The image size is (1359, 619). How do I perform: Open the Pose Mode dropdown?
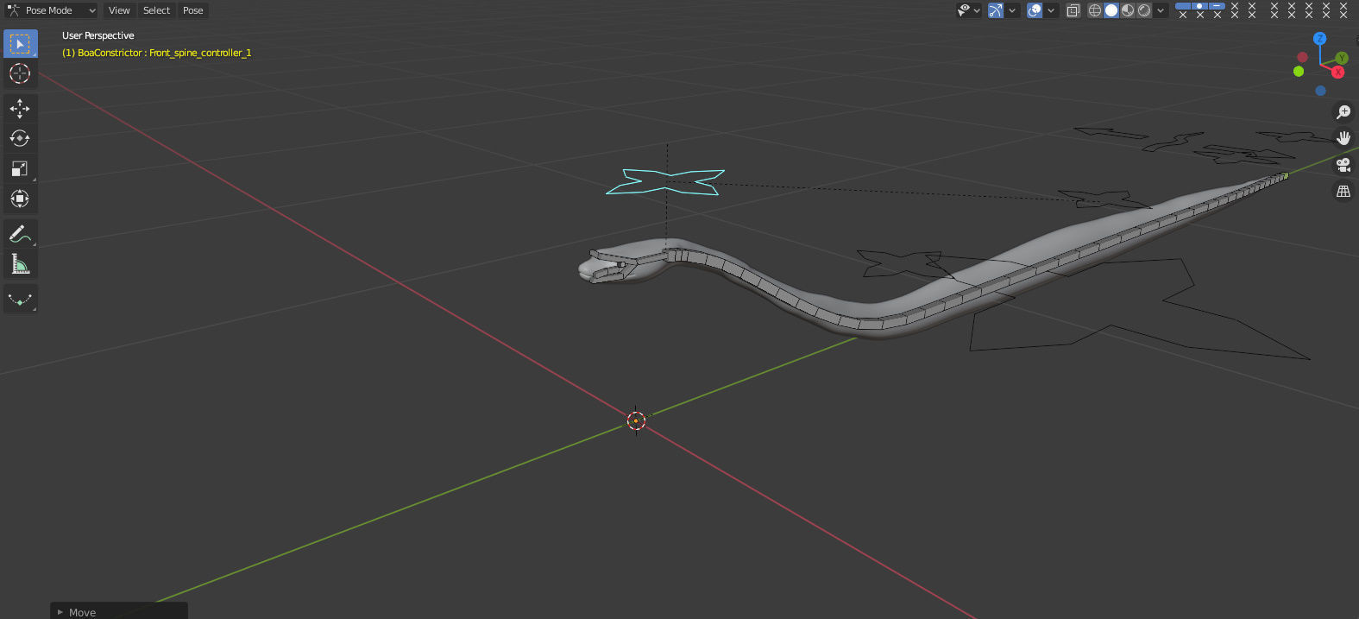click(51, 10)
